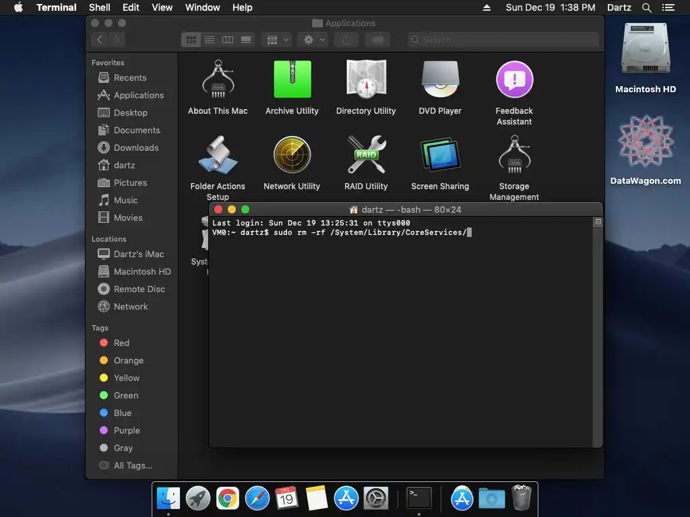Open the Shell menu
This screenshot has height=517, width=690.
(100, 7)
